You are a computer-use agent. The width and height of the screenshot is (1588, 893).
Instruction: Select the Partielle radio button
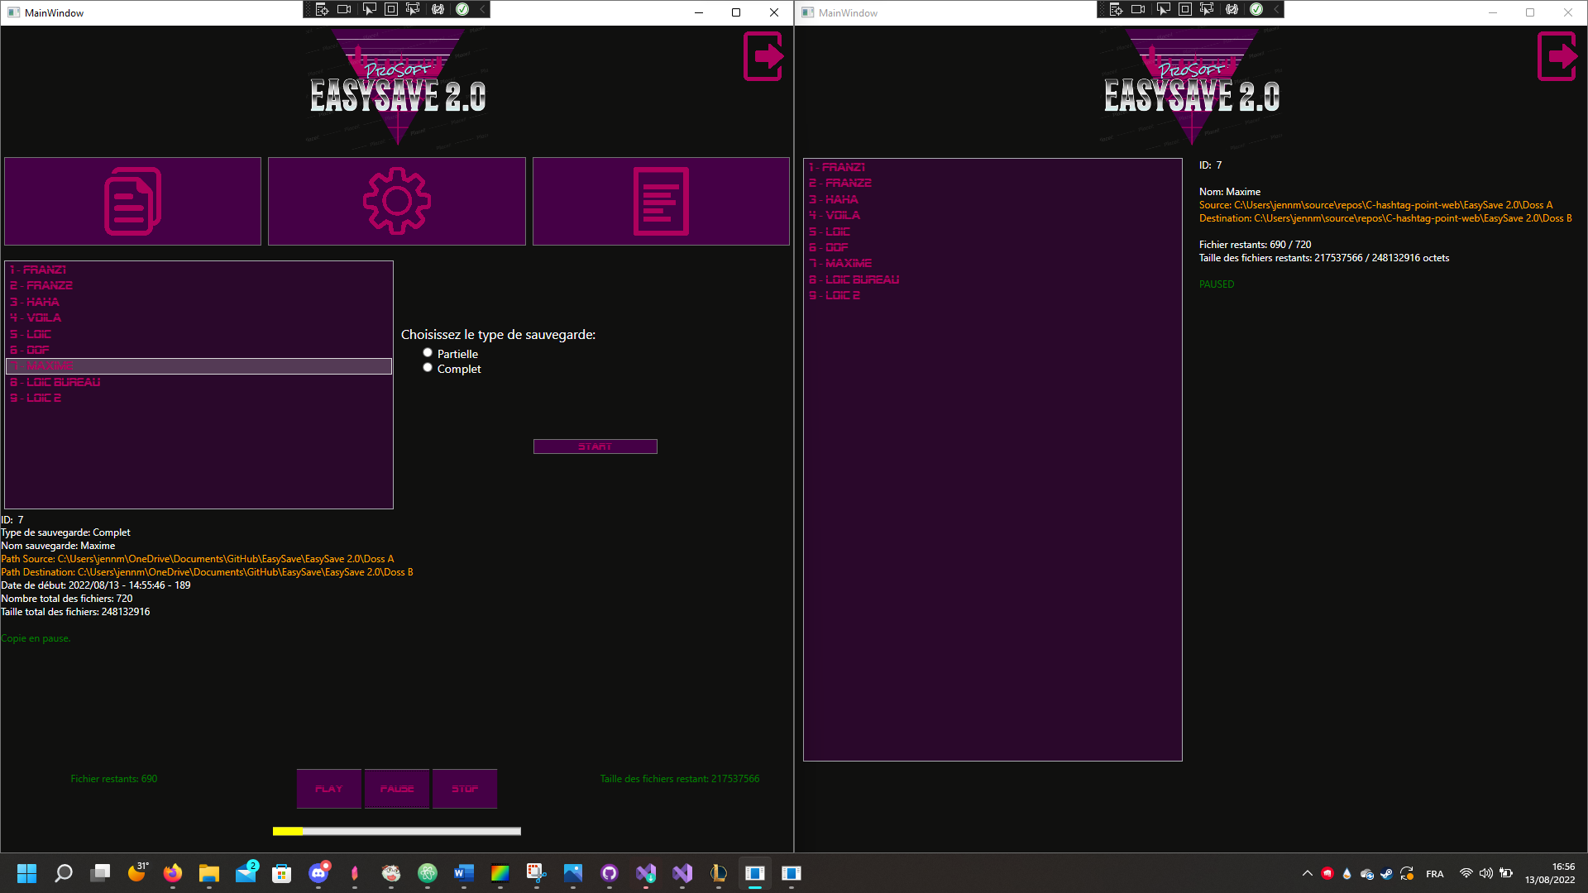click(428, 353)
